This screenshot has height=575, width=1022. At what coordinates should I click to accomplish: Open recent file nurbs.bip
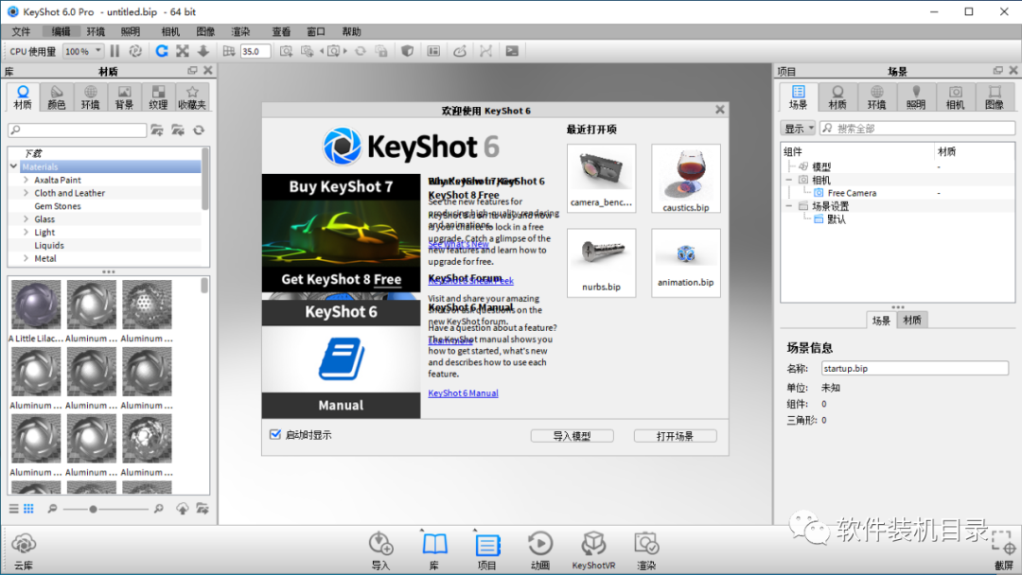coord(601,262)
